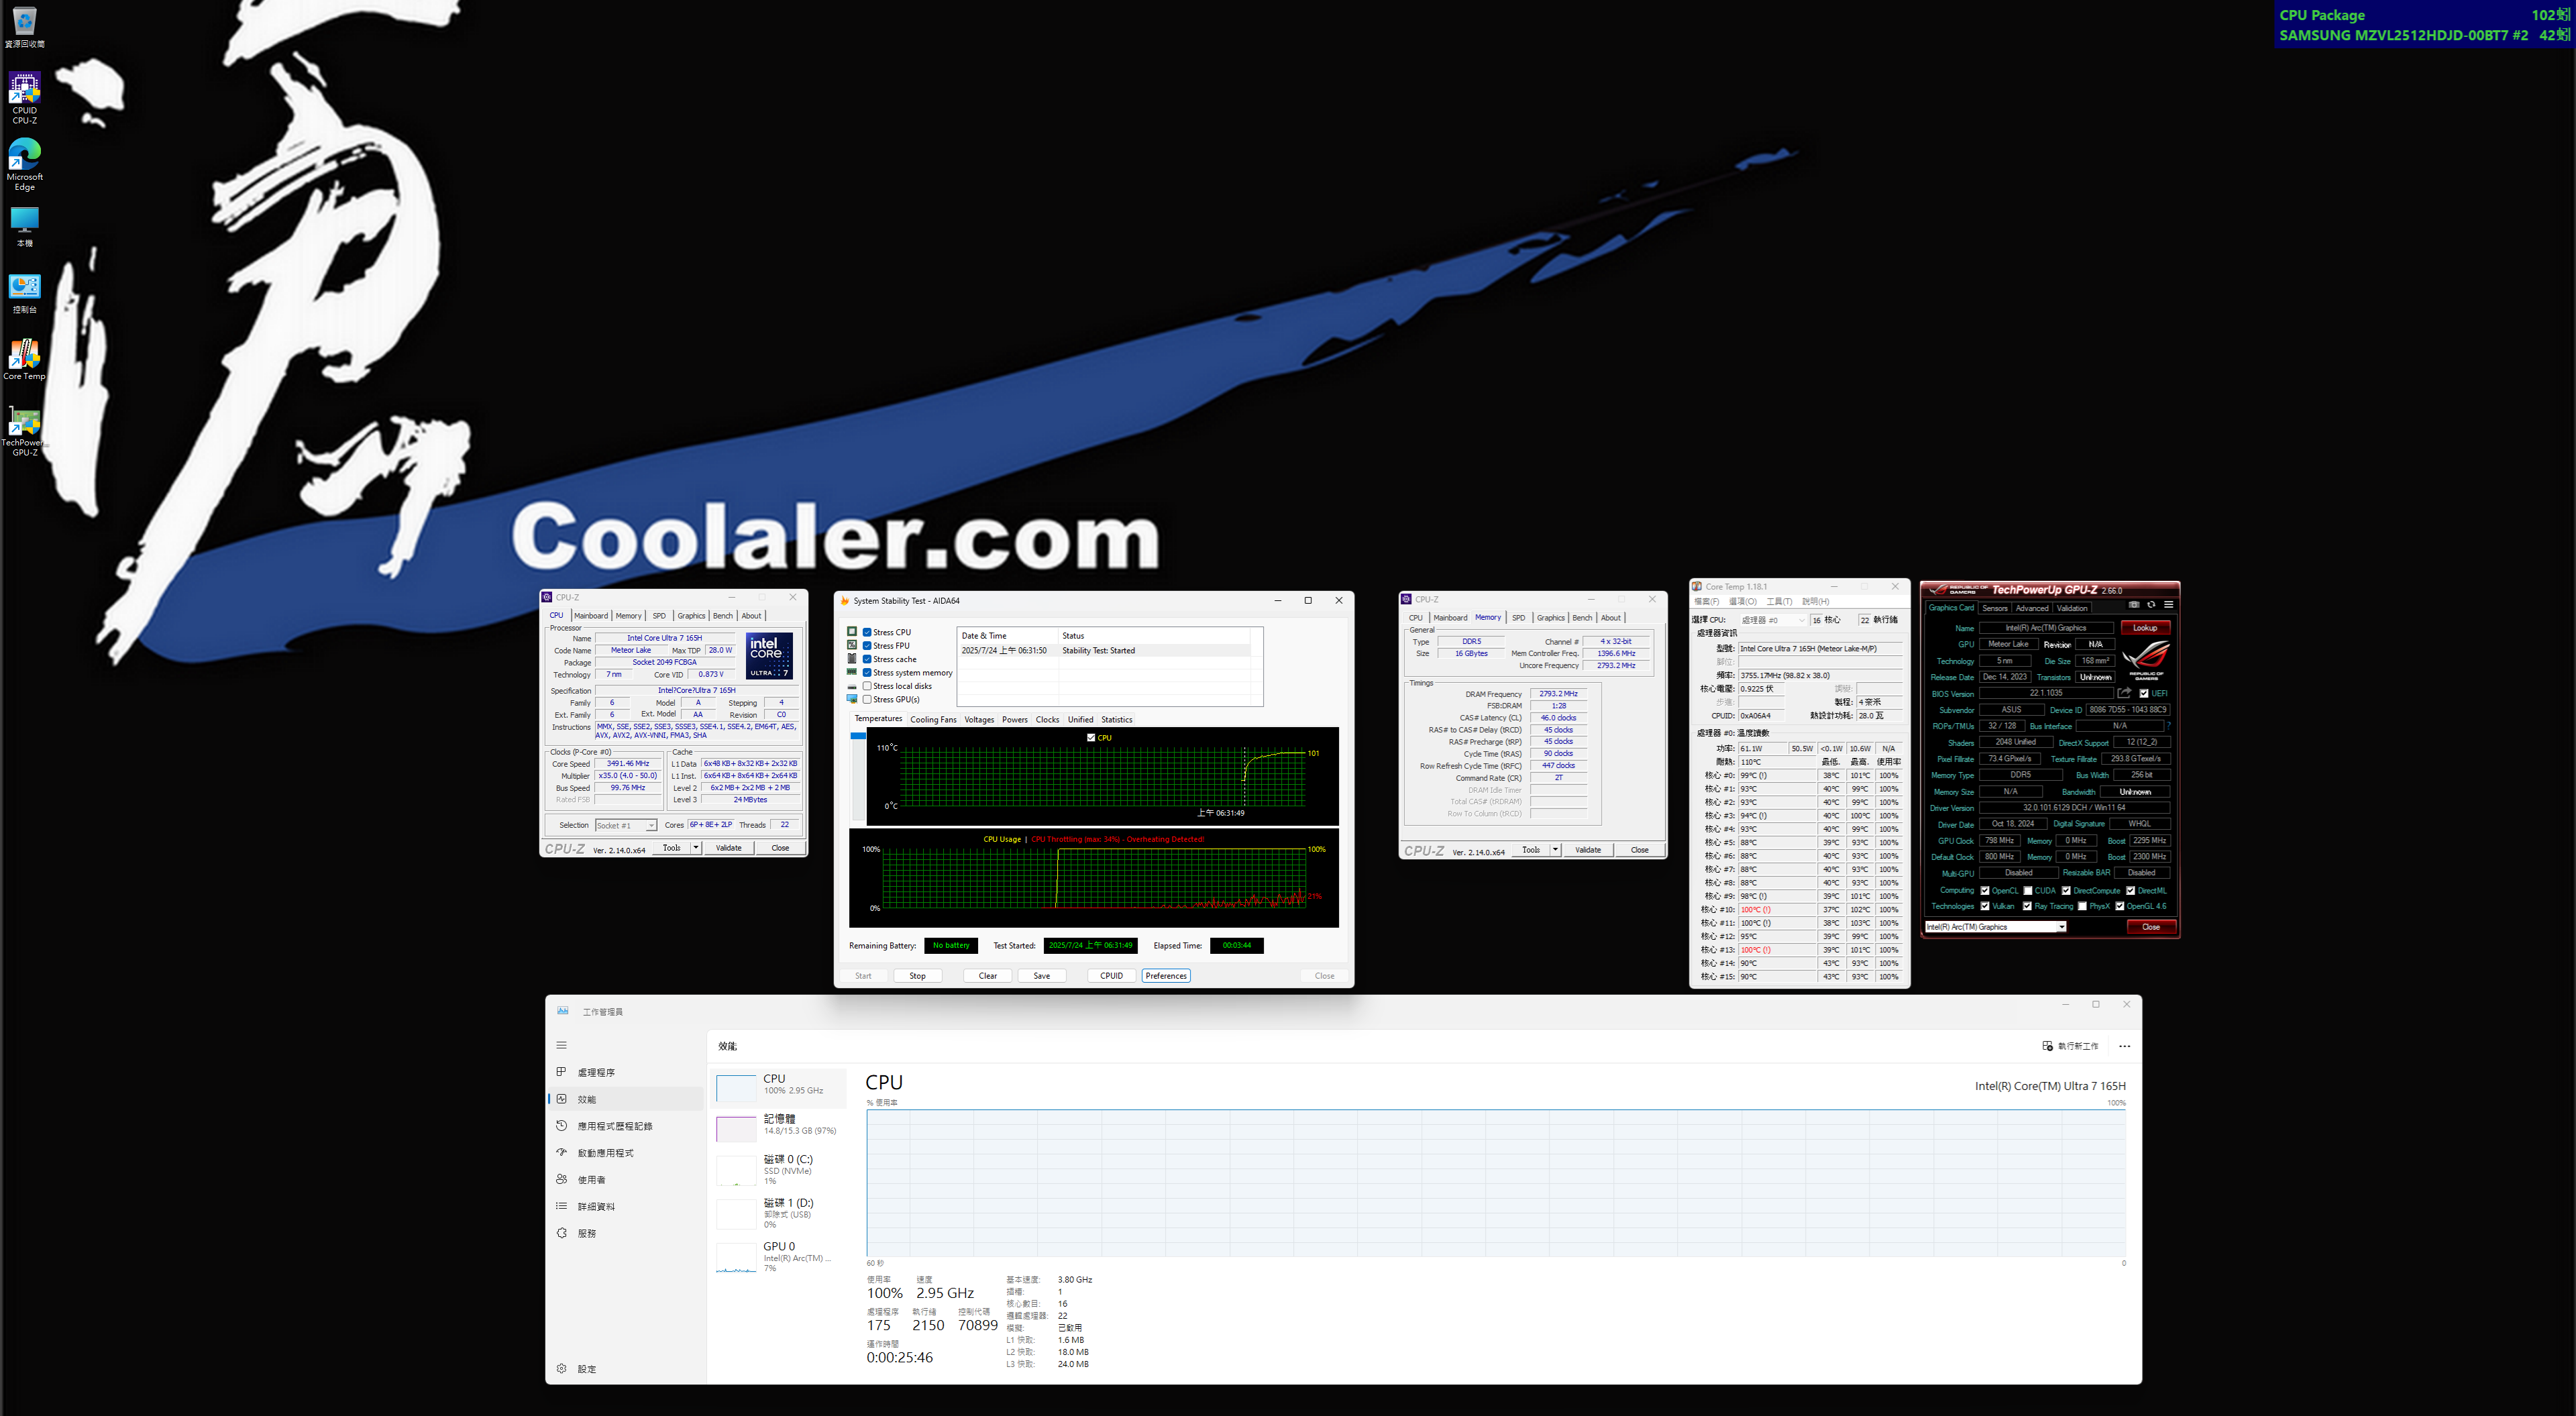Open the CPUID CPU-Z desktop shortcut
The width and height of the screenshot is (2576, 1416).
[x=24, y=98]
